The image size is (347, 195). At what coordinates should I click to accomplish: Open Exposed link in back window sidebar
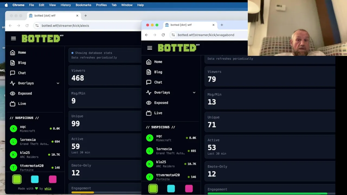tap(25, 93)
